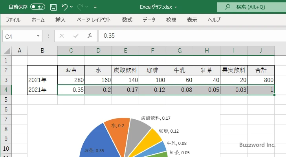
Task: Click cell containing 160
Action: tap(98, 80)
